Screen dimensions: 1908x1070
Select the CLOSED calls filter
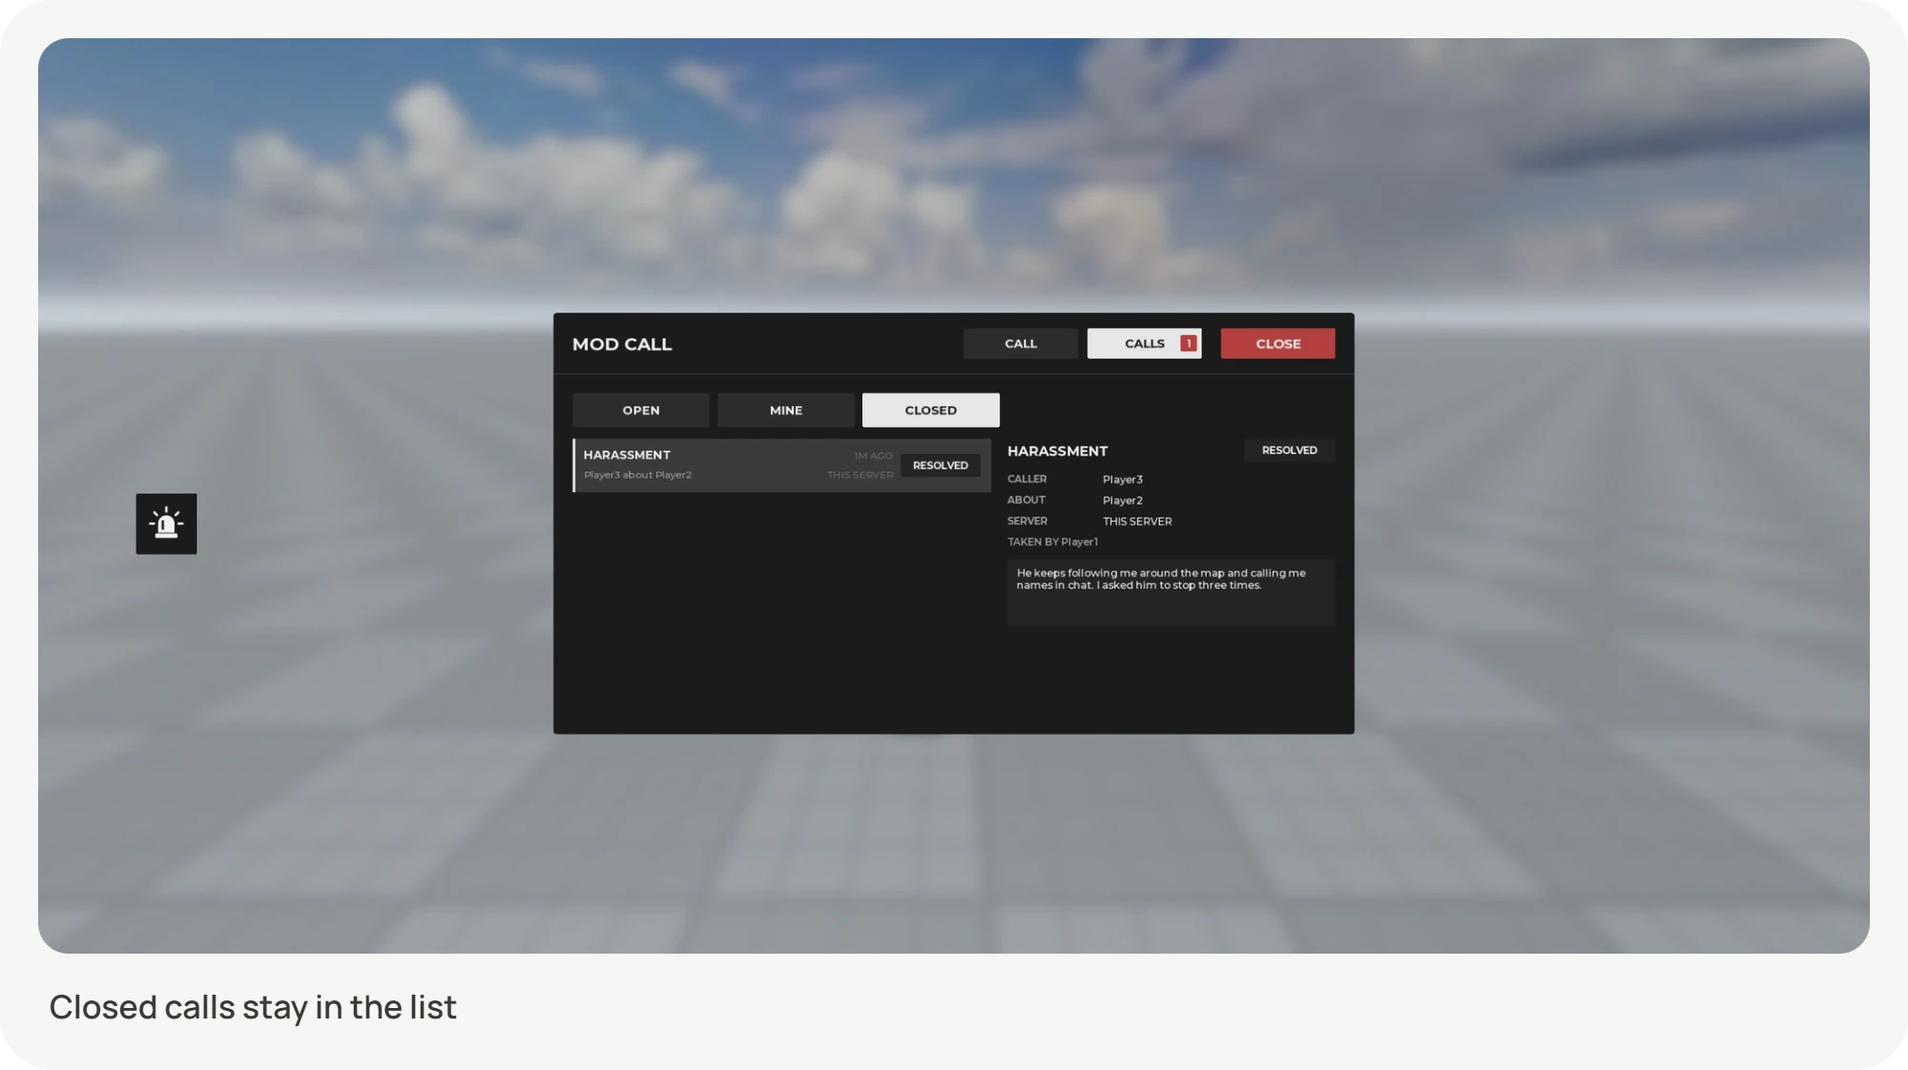931,410
